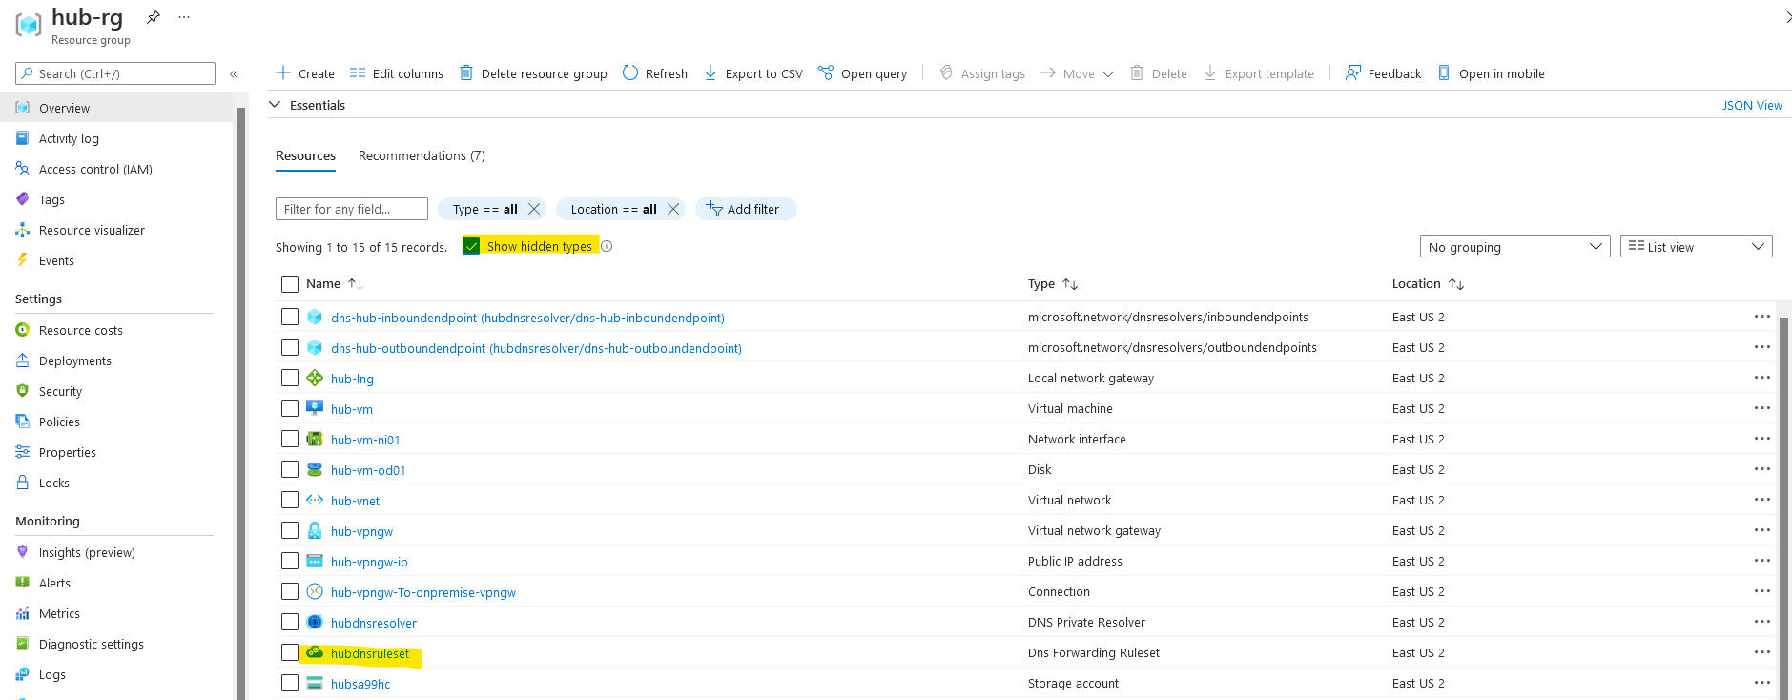The height and width of the screenshot is (700, 1792).
Task: Select checkbox for hub-vm row
Action: click(290, 408)
